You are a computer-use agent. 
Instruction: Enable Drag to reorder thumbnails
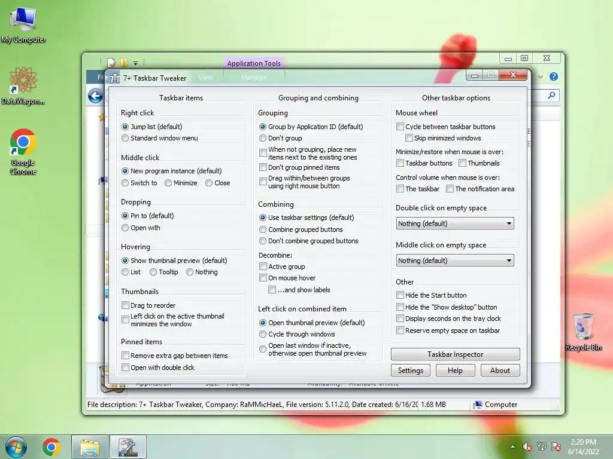[148, 305]
